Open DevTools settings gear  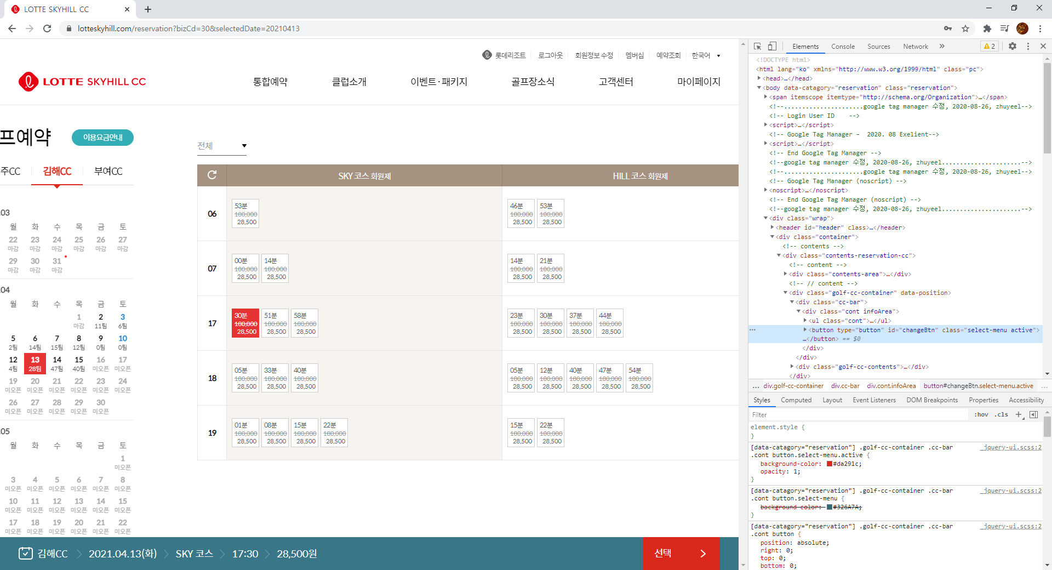tap(1013, 47)
